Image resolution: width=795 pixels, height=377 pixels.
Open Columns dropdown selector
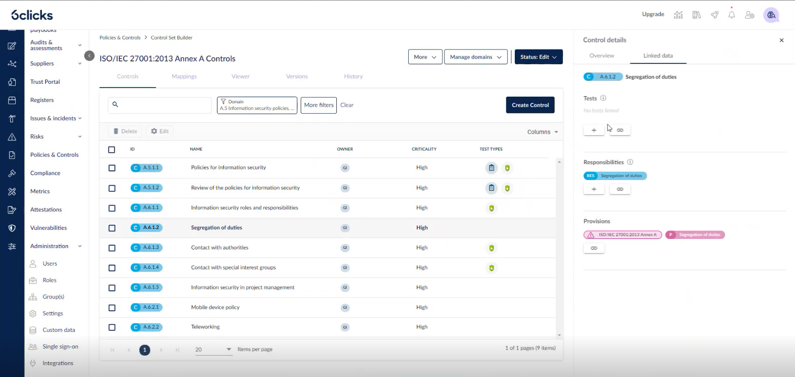pos(542,132)
